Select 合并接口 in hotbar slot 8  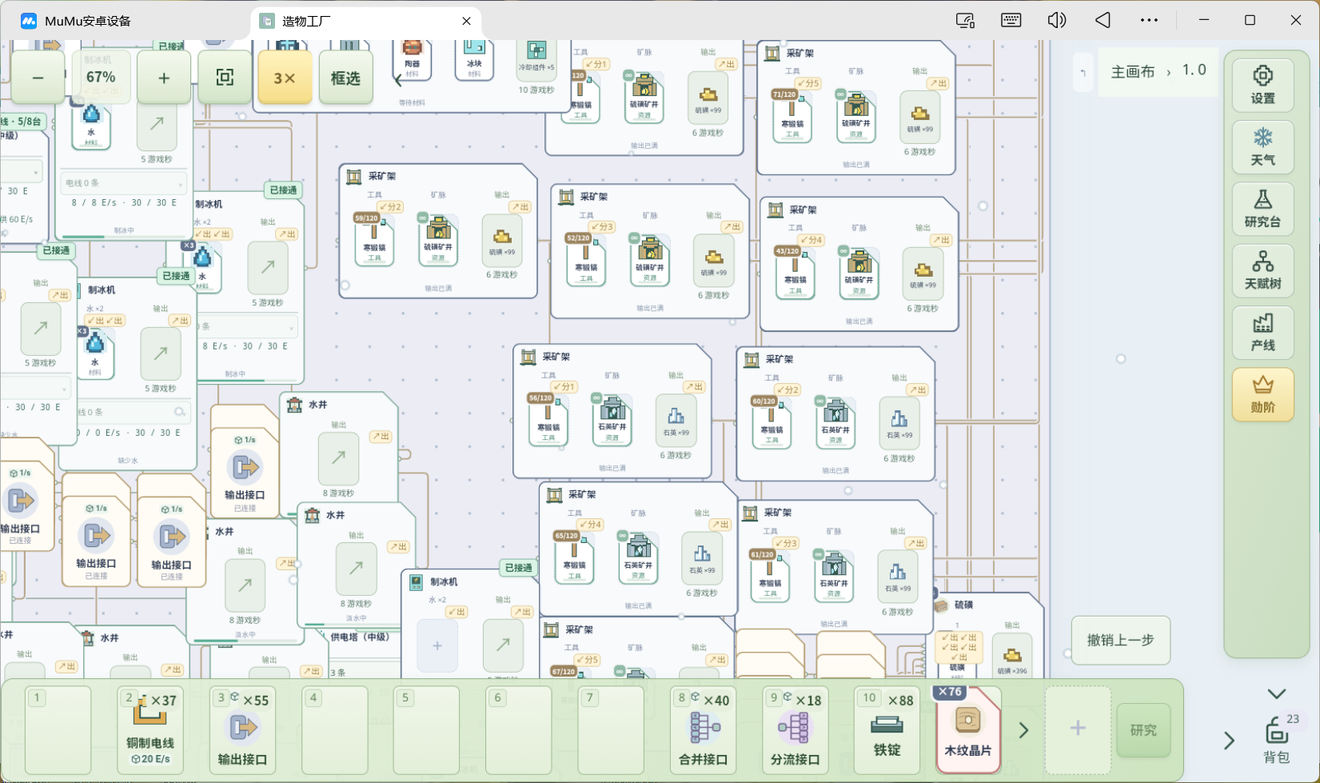703,729
